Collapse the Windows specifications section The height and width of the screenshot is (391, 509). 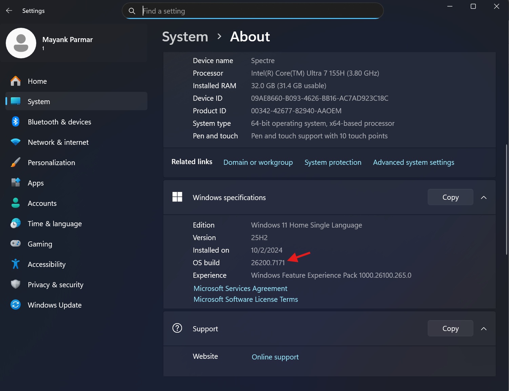click(484, 197)
